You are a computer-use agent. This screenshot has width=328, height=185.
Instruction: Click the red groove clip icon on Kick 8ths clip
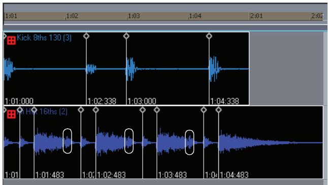click(x=11, y=41)
